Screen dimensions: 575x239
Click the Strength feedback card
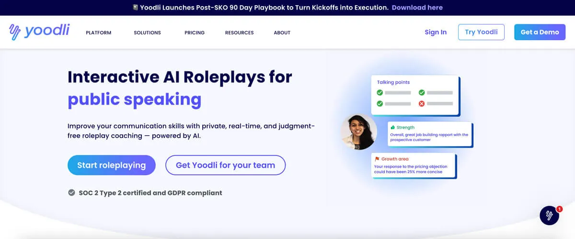430,134
